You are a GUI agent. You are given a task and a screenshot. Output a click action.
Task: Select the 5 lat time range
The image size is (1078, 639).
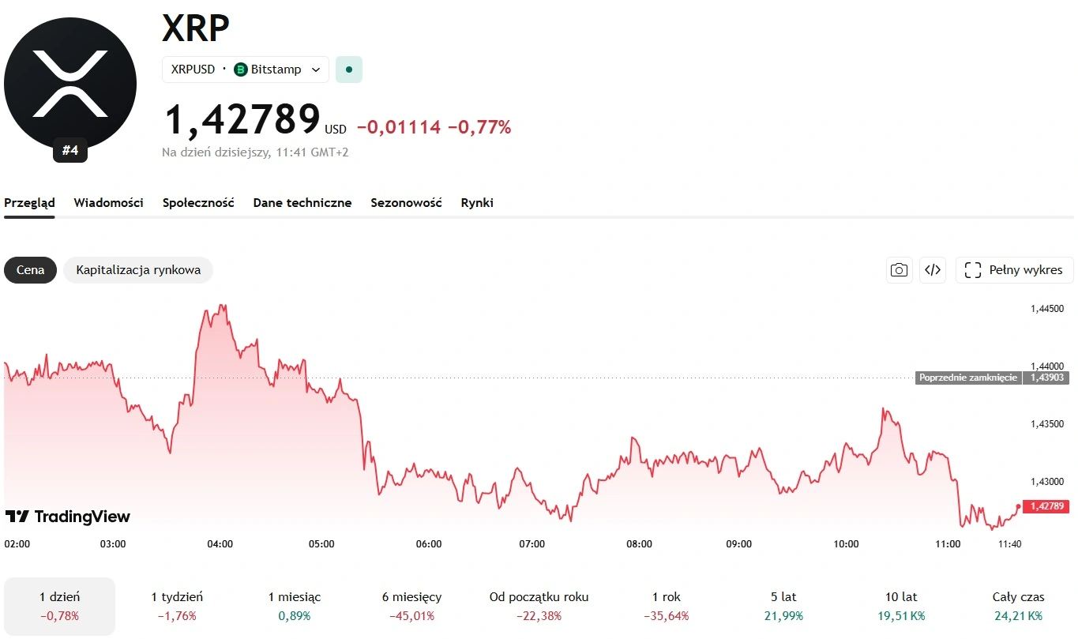pyautogui.click(x=783, y=606)
